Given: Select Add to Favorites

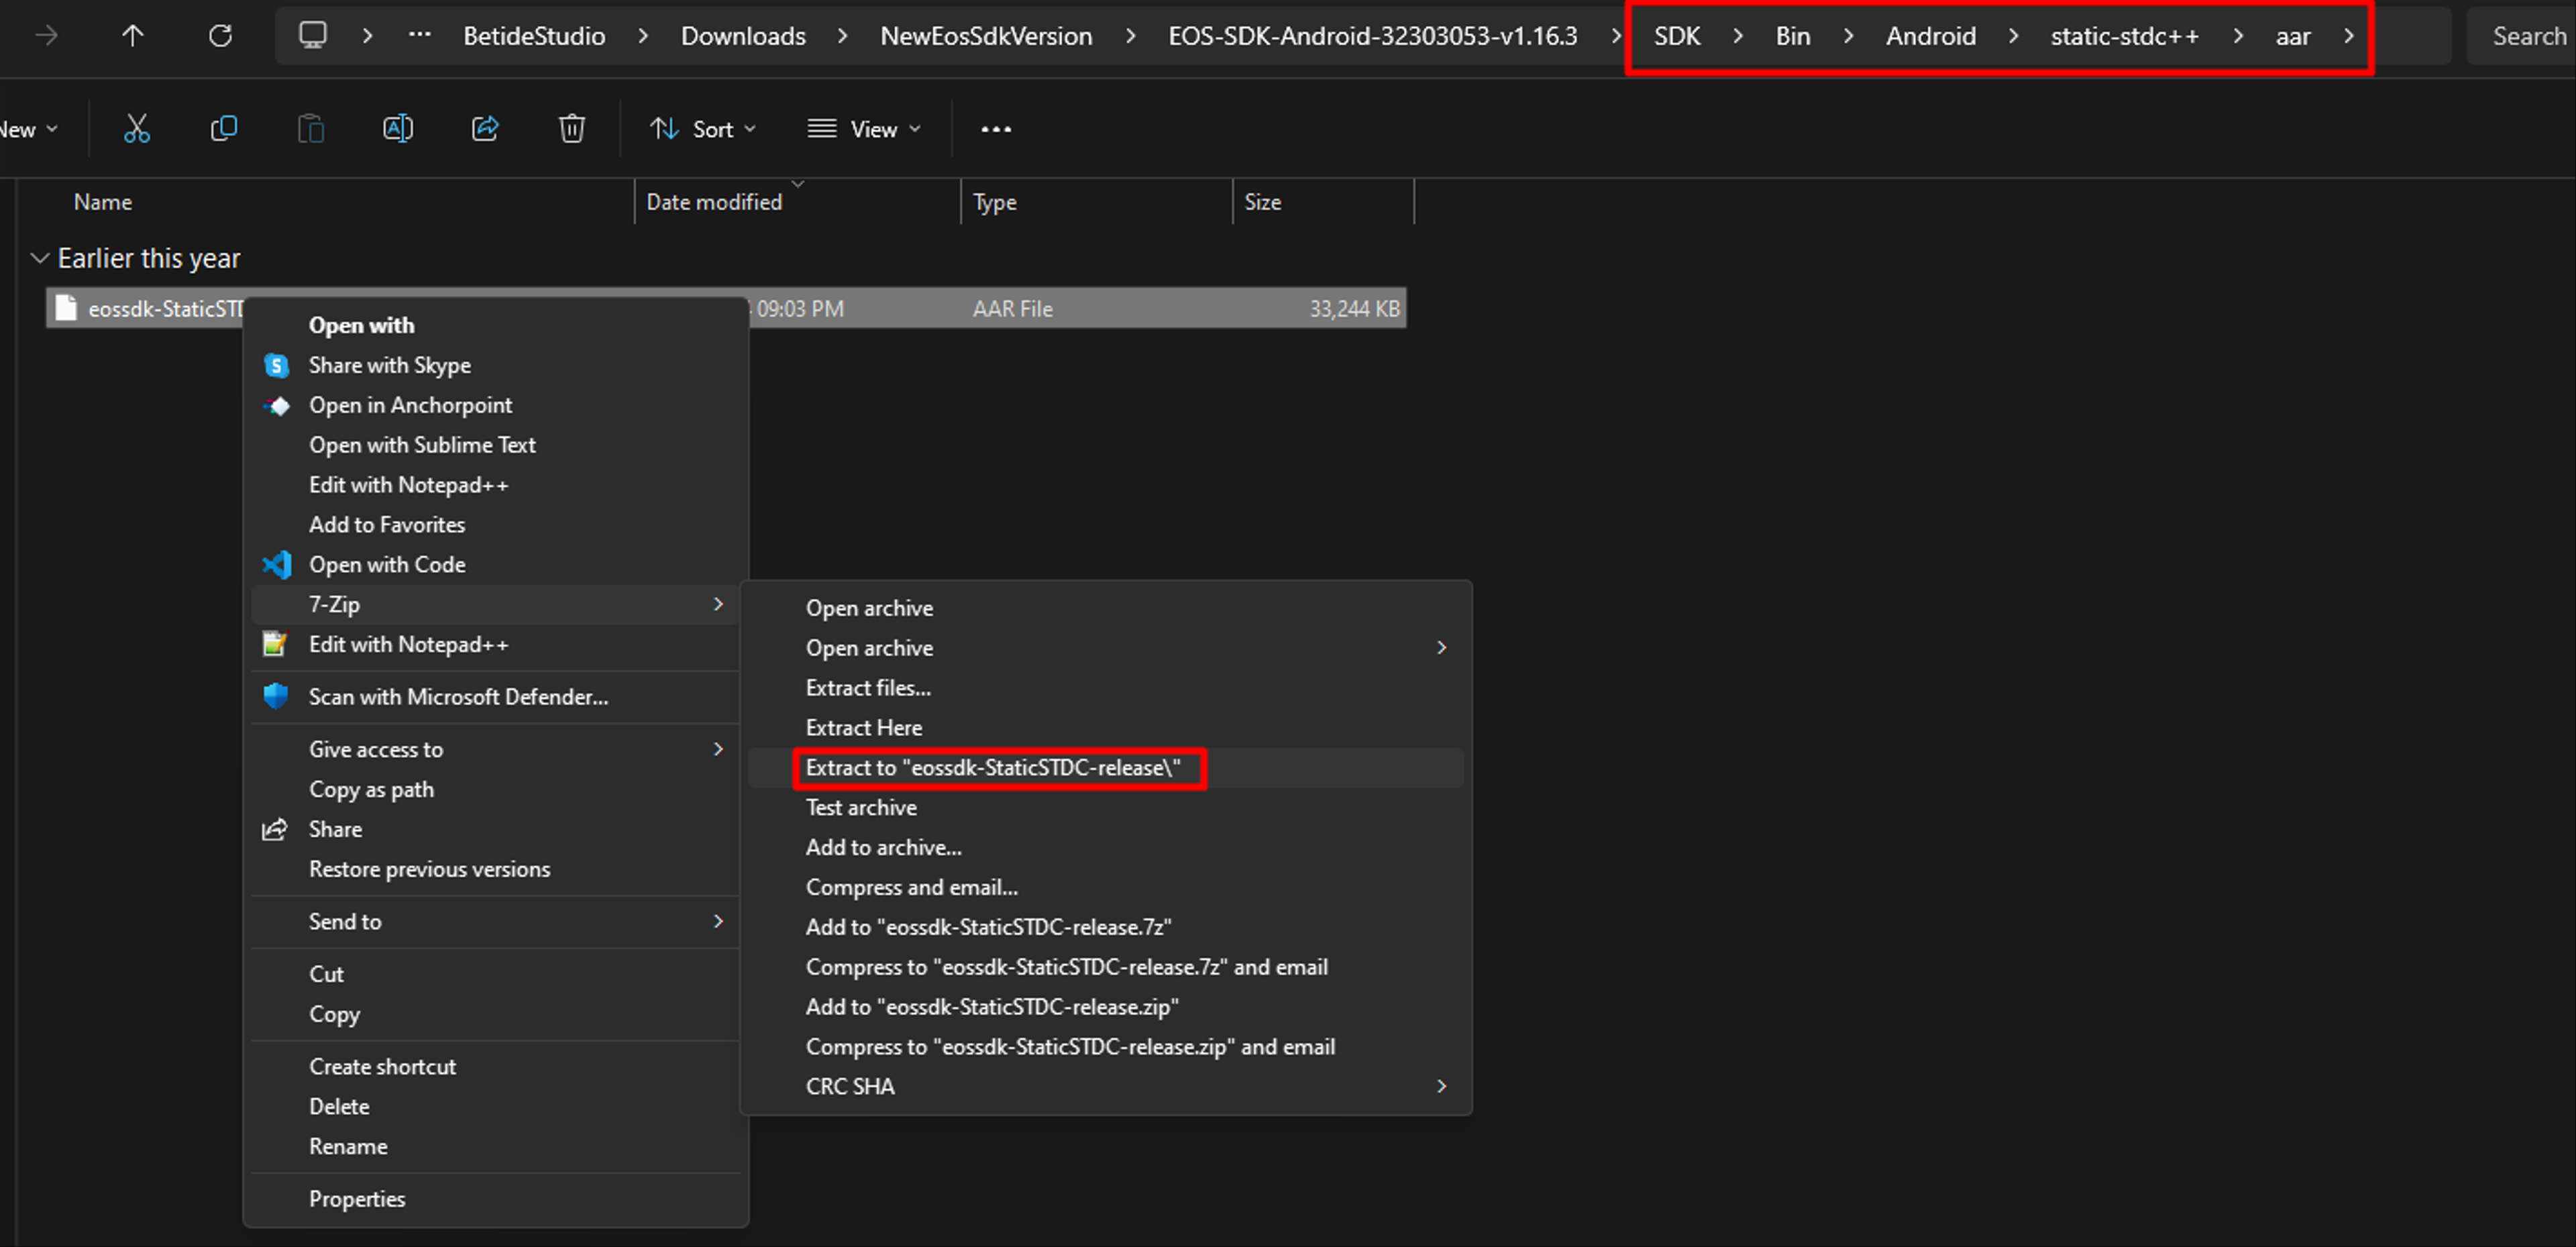Looking at the screenshot, I should click(x=495, y=525).
